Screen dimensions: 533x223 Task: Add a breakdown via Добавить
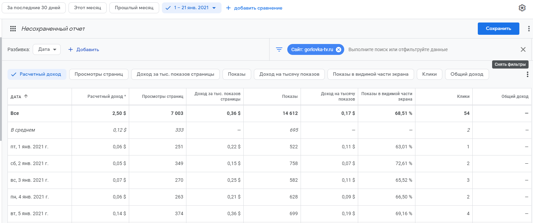point(83,49)
